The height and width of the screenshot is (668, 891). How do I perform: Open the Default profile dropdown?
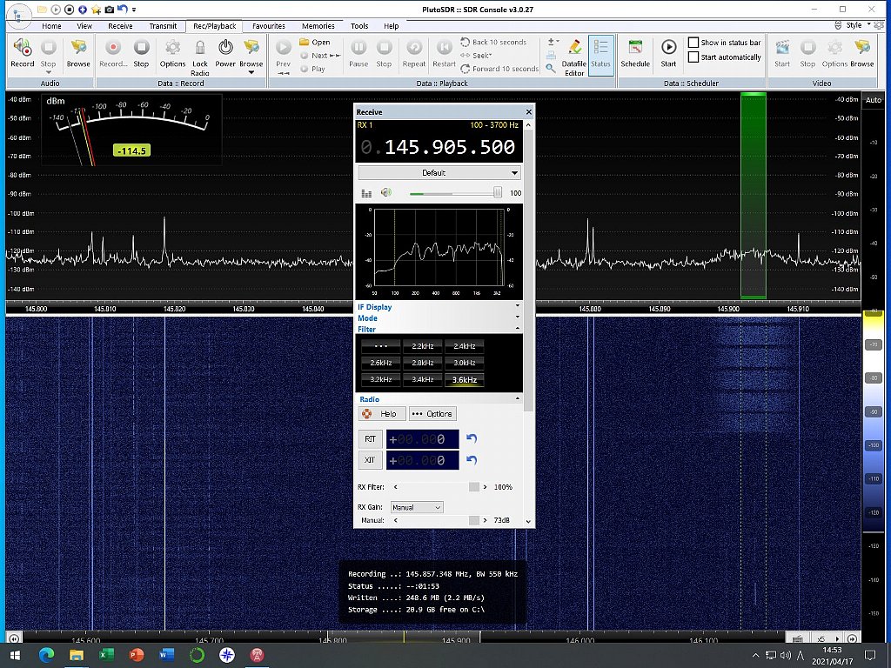pos(439,173)
